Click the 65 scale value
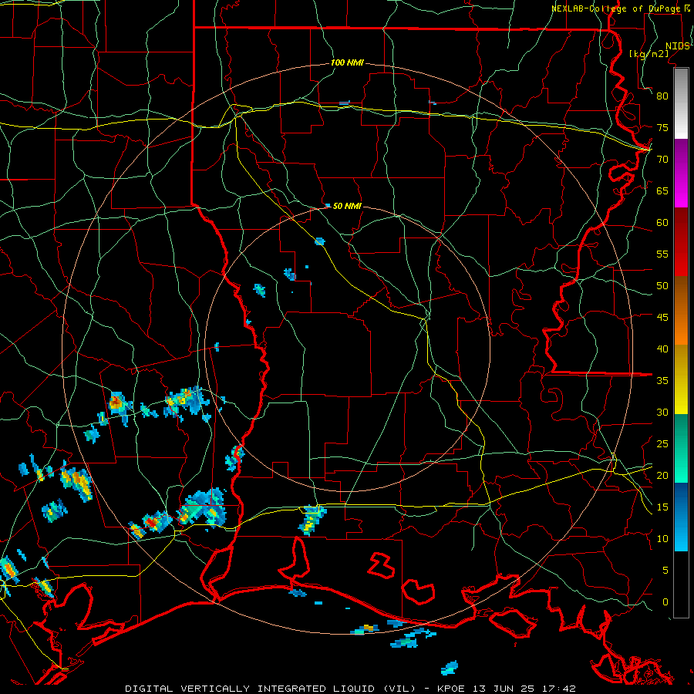Viewport: 694px width, 694px height. (662, 190)
